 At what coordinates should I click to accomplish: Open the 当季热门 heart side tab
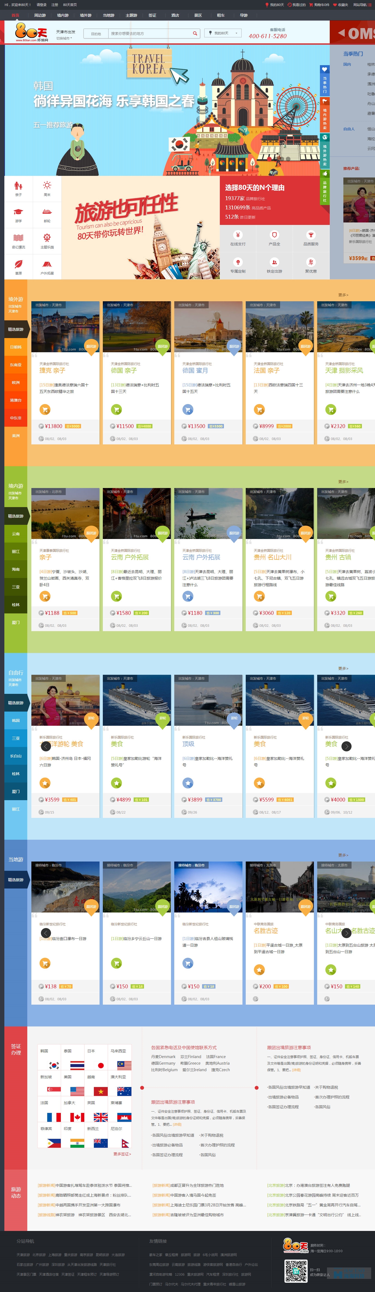324,80
